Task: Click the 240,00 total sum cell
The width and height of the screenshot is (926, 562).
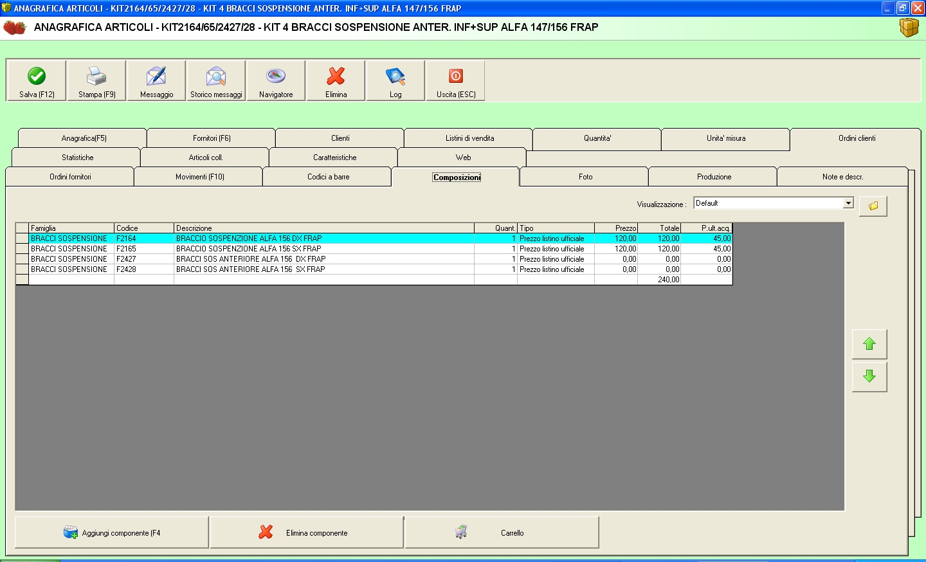Action: coord(659,280)
